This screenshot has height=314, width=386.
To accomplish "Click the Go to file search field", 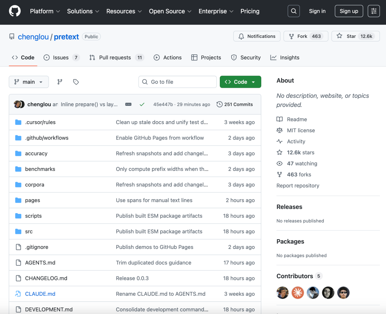I will 177,82.
